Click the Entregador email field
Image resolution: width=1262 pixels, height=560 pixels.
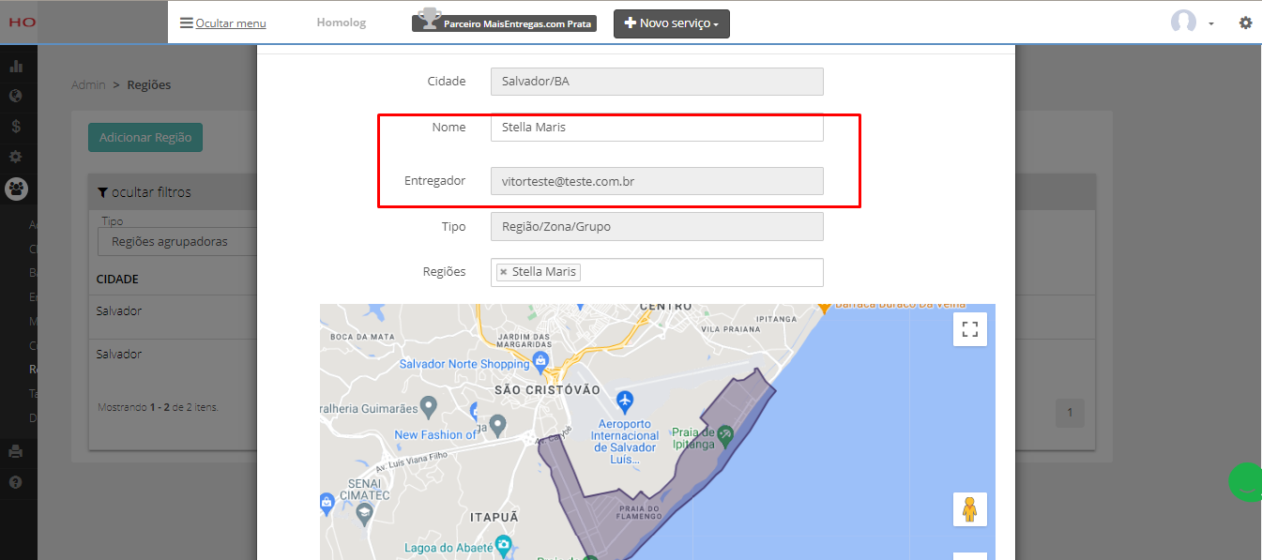coord(657,181)
